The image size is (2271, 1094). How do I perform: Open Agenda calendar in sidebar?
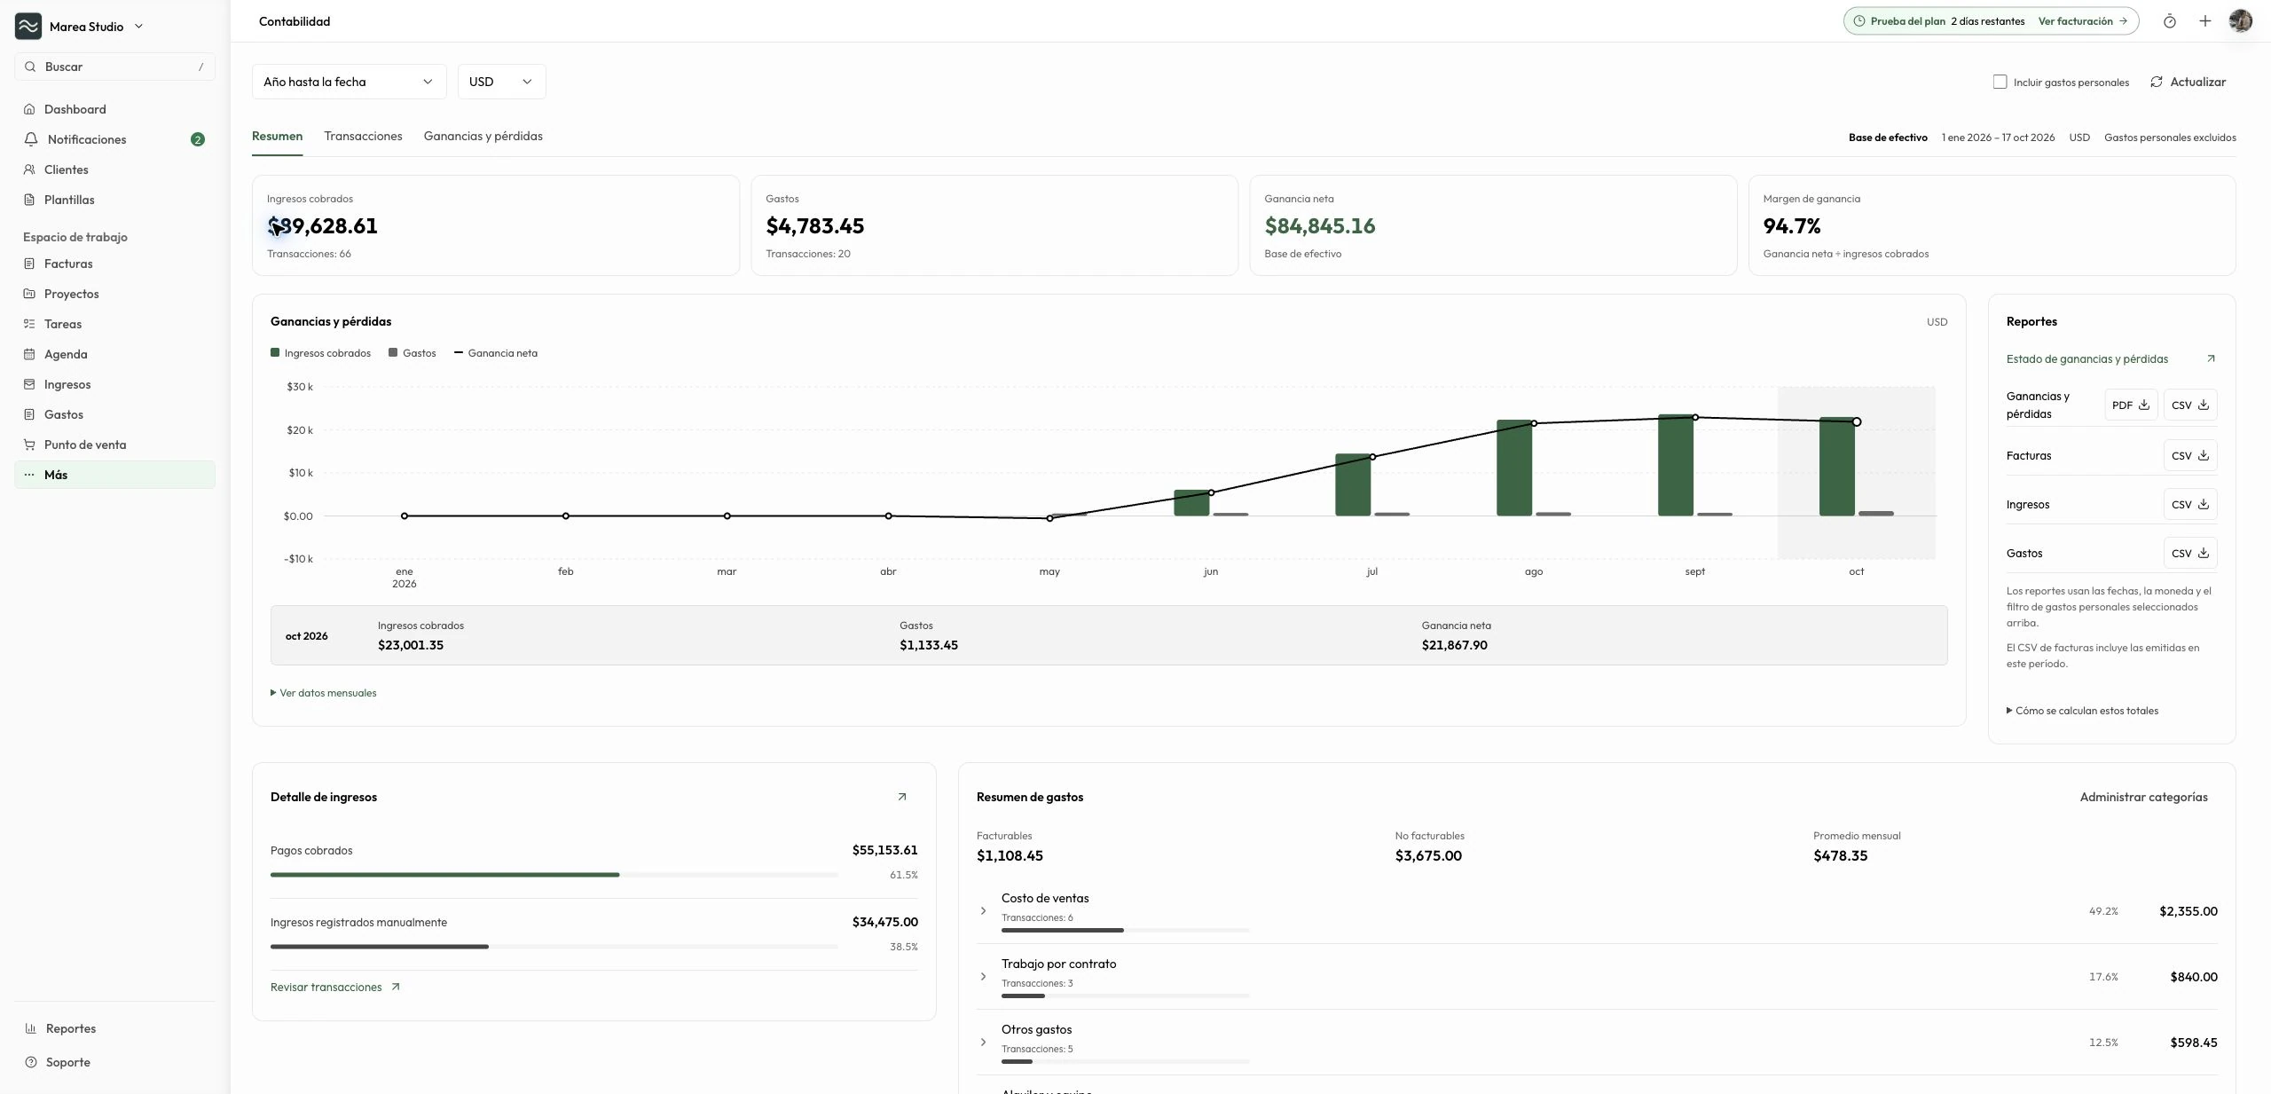tap(114, 354)
